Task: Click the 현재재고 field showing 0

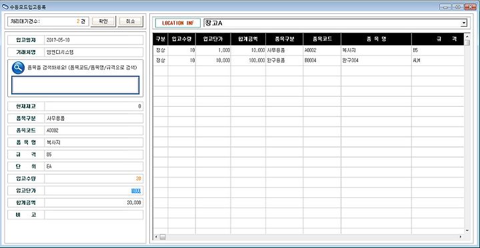Action: (x=94, y=106)
